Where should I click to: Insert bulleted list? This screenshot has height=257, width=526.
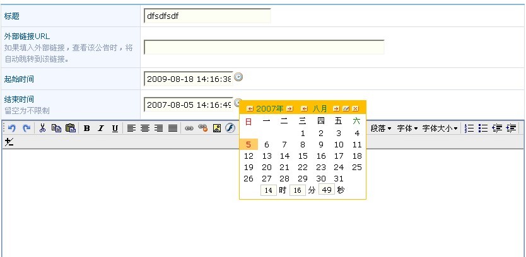[x=483, y=128]
